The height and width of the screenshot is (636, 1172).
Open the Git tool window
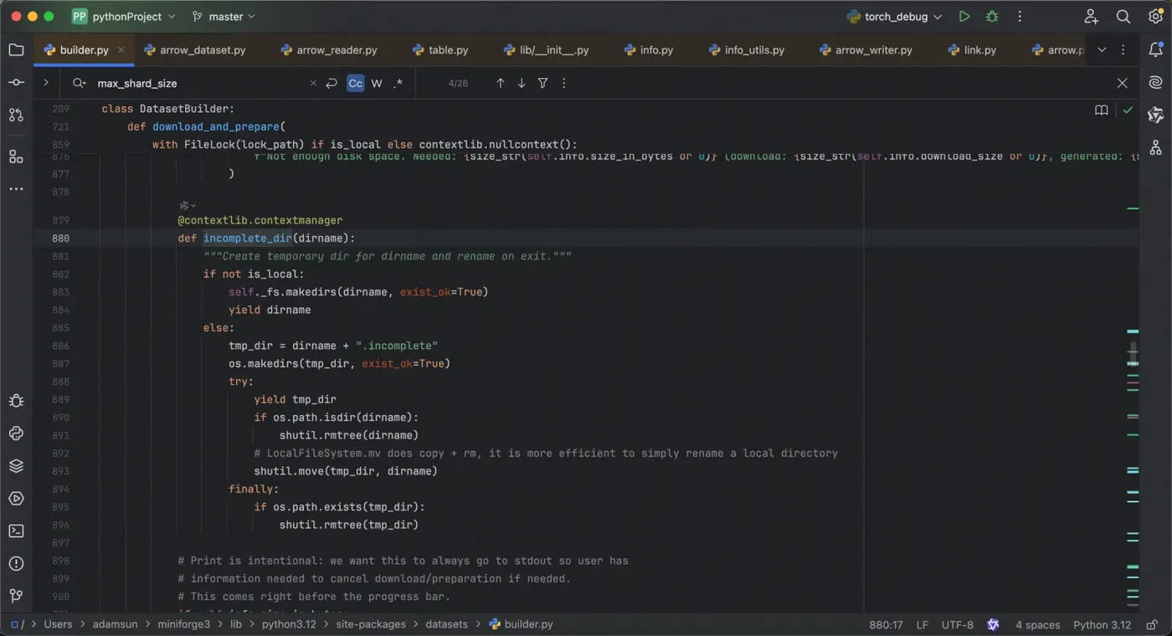coord(16,596)
